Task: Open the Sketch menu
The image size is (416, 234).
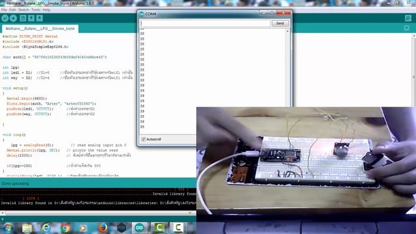Action: (23, 10)
